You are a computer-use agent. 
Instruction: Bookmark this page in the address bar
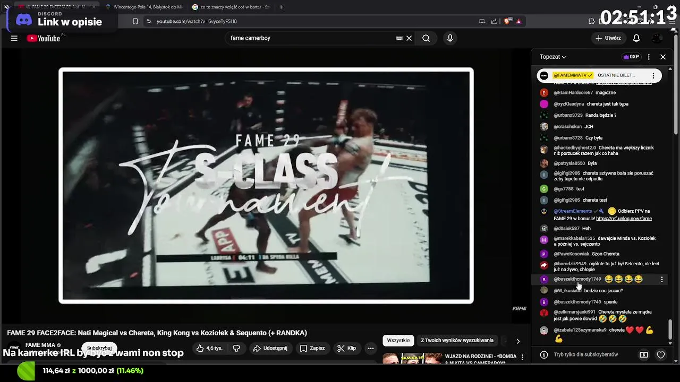135,21
